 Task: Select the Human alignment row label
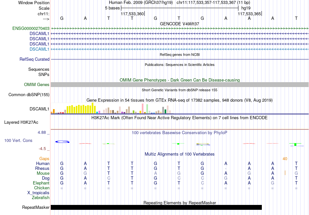[x=43, y=163]
